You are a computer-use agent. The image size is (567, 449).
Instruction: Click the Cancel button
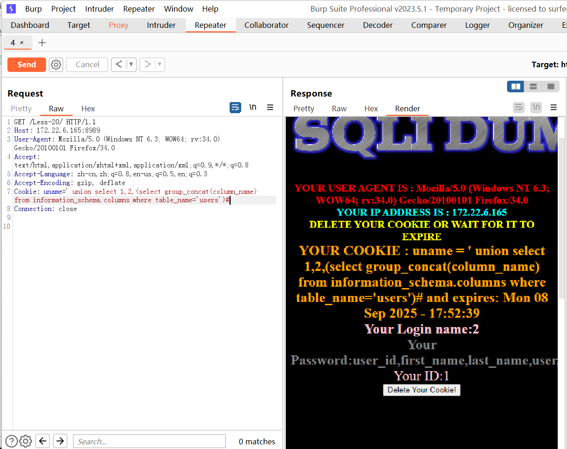point(87,64)
